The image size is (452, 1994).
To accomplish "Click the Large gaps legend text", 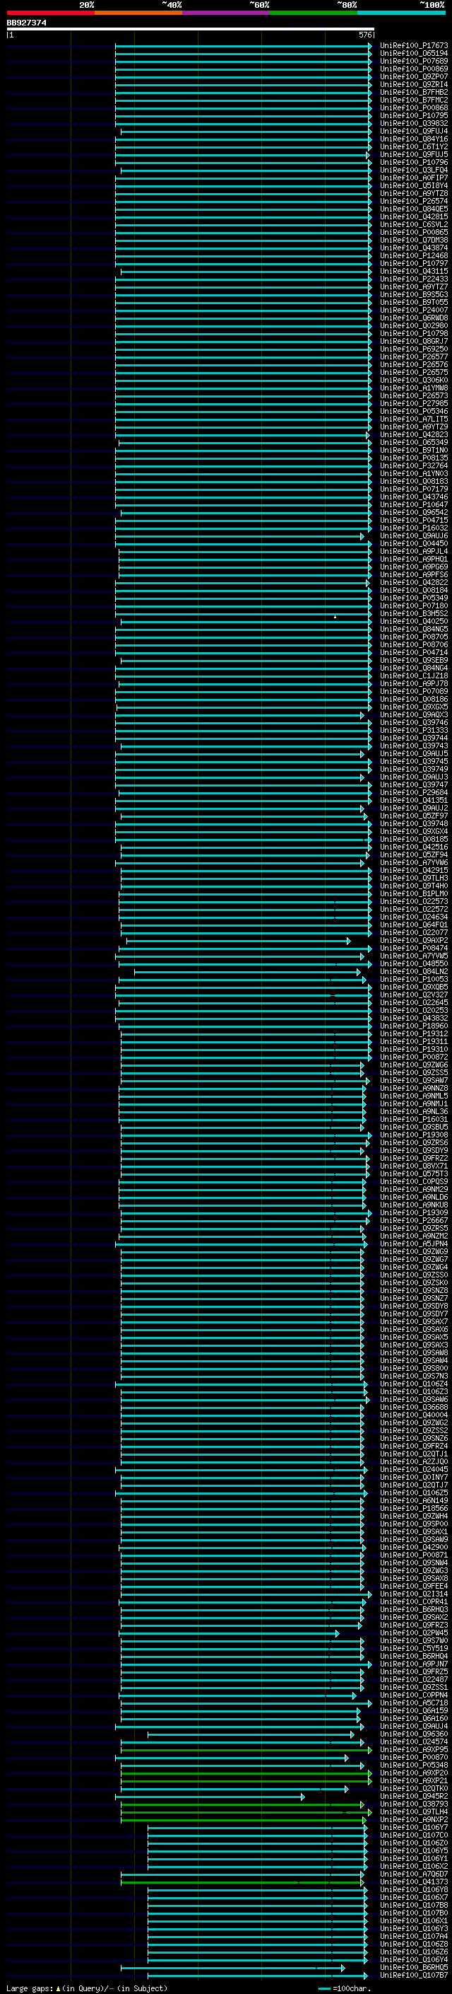I will [87, 1988].
